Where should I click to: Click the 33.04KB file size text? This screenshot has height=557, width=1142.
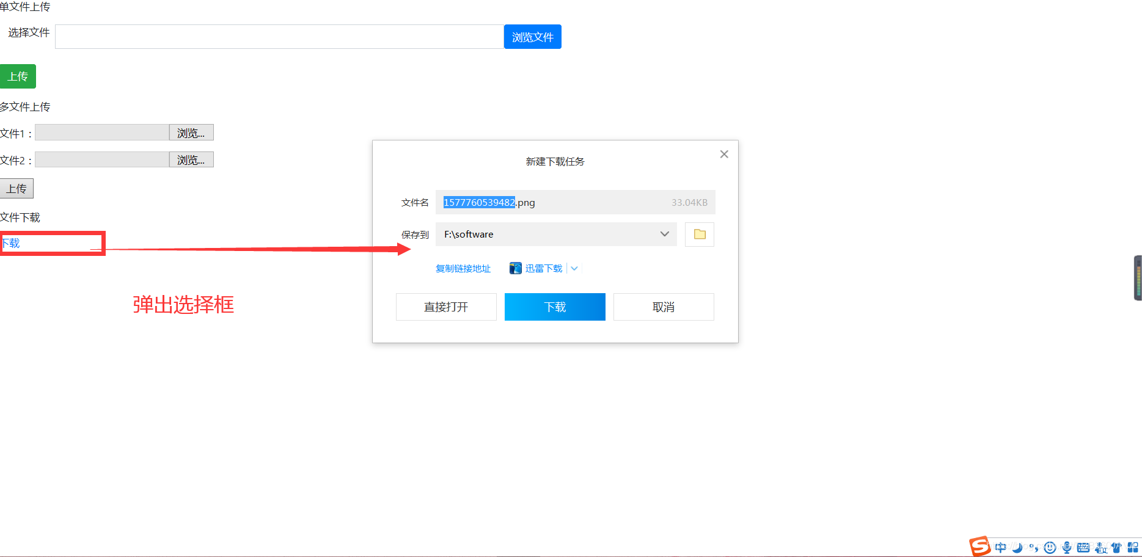pos(689,202)
